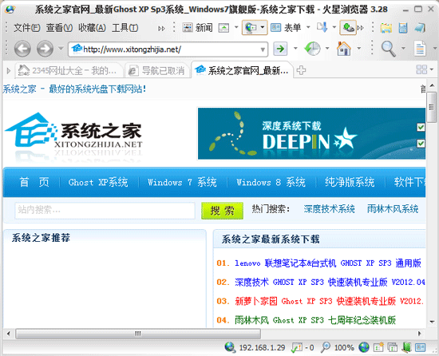Switch to the 2345网址大全 tab
Viewport: 439px width, 356px height.
pyautogui.click(x=69, y=70)
